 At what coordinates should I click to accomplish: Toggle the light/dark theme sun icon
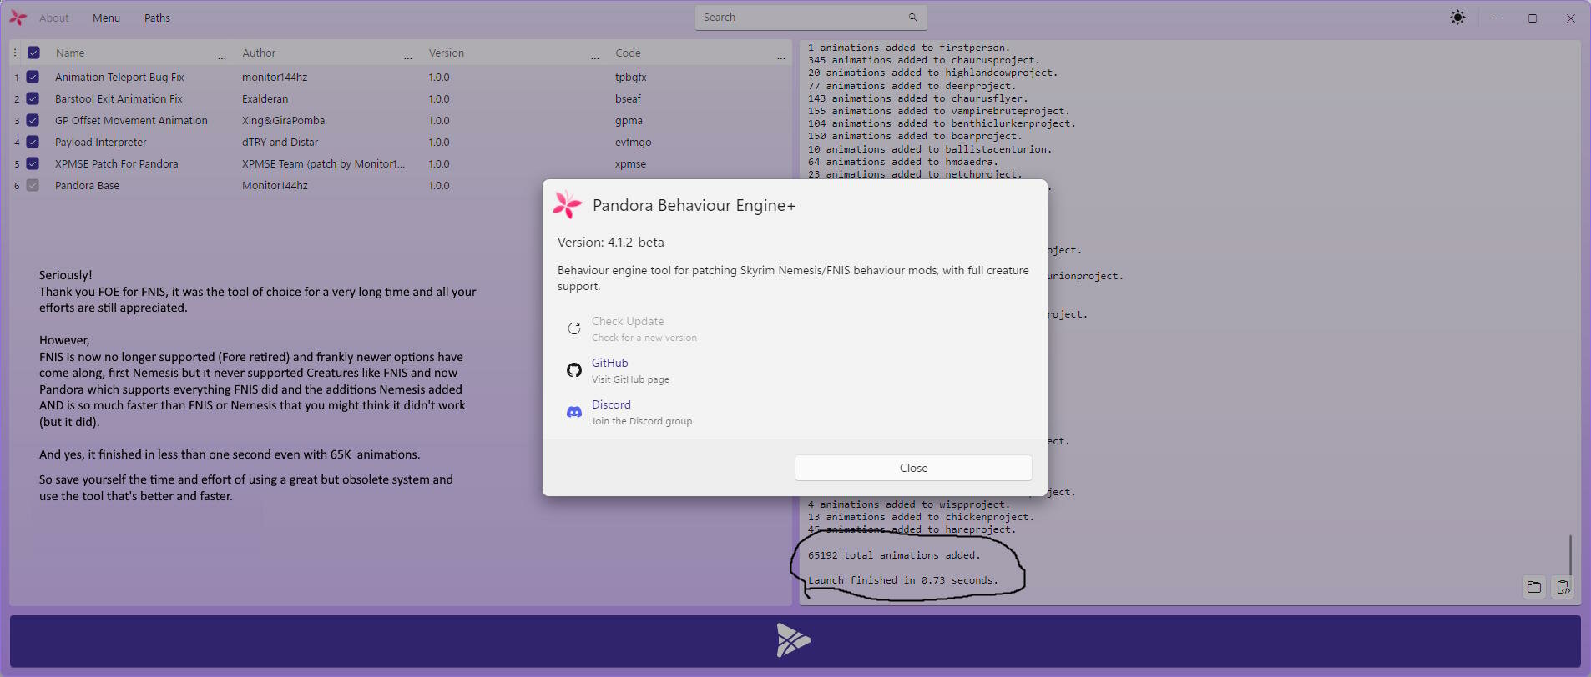(1457, 18)
